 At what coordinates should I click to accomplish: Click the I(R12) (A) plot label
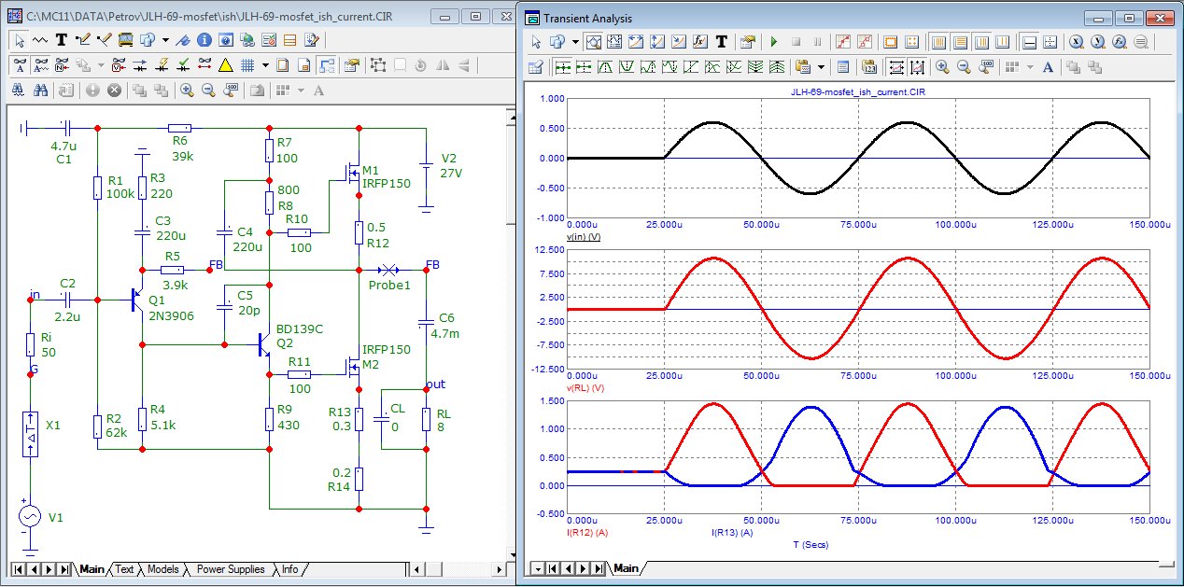pyautogui.click(x=588, y=533)
